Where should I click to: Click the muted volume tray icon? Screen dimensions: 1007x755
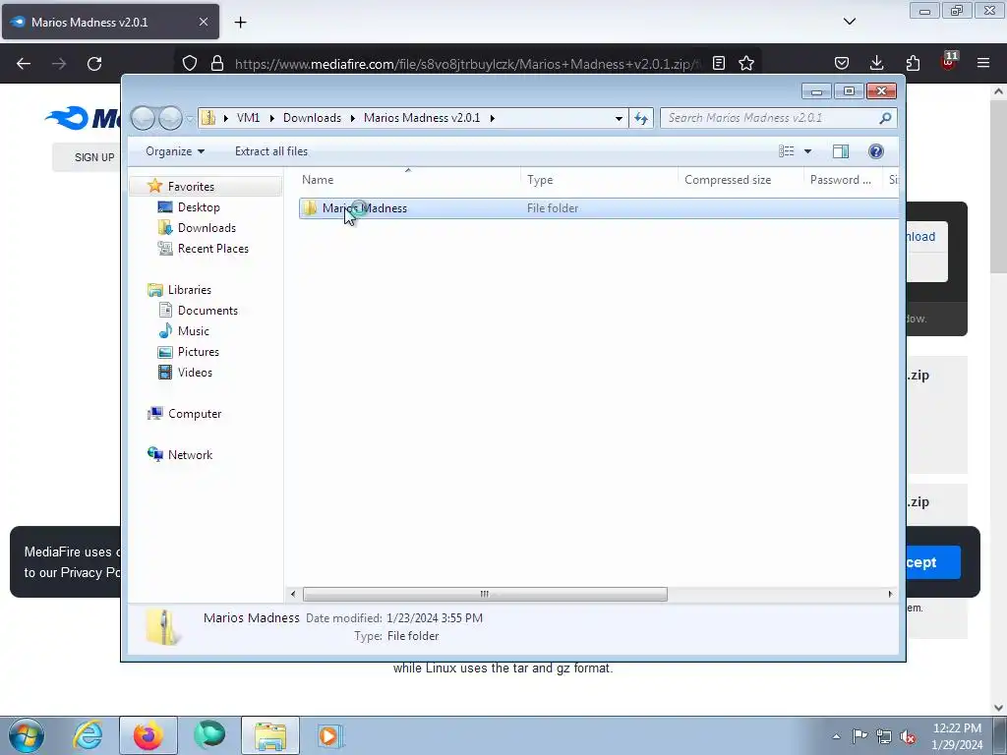click(907, 735)
